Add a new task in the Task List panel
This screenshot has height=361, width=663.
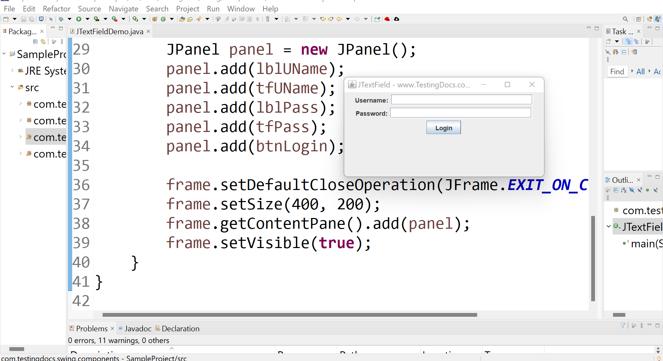[609, 41]
